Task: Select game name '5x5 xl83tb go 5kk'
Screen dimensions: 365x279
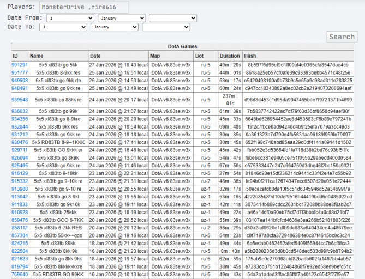Action: click(x=58, y=65)
